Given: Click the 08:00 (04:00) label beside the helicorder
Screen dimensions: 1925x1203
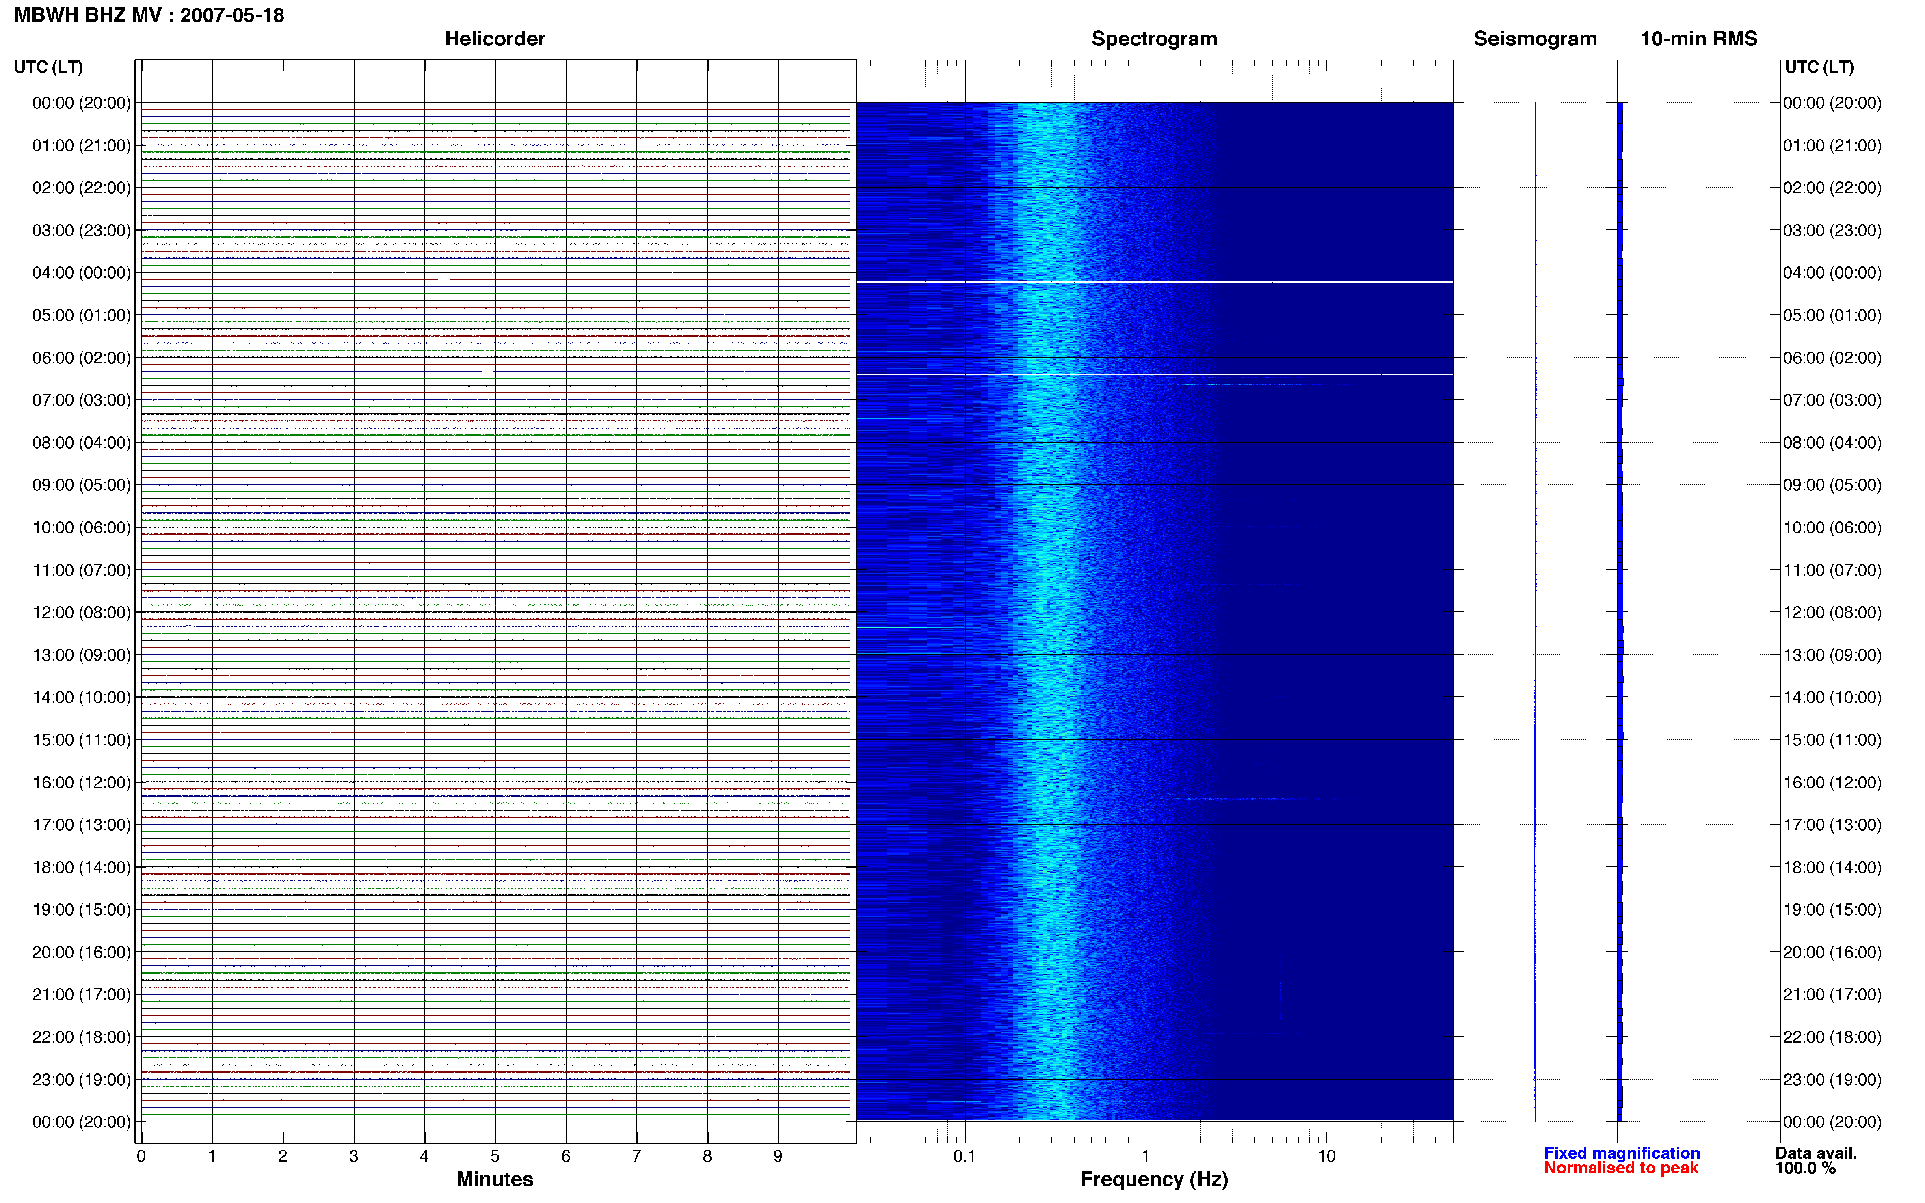Looking at the screenshot, I should tap(81, 443).
